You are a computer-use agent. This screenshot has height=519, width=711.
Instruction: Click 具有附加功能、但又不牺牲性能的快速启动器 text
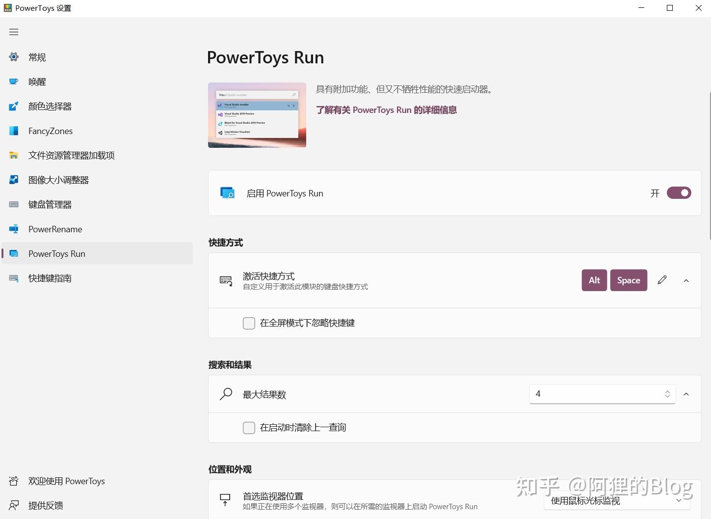click(405, 89)
